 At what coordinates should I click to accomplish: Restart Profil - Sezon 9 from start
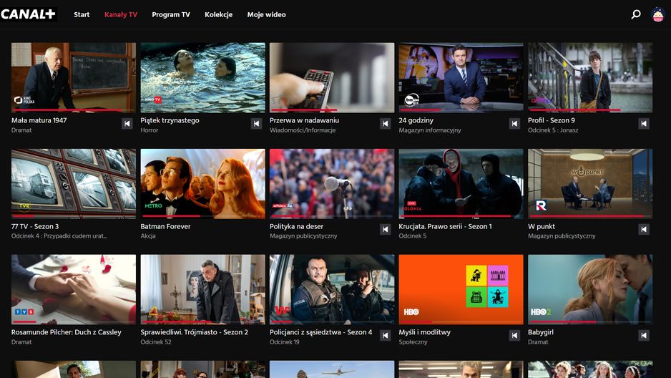644,124
